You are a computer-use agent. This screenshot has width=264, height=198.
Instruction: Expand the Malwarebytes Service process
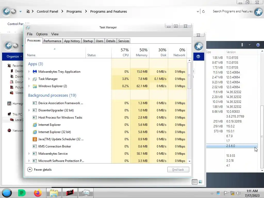(x=29, y=154)
